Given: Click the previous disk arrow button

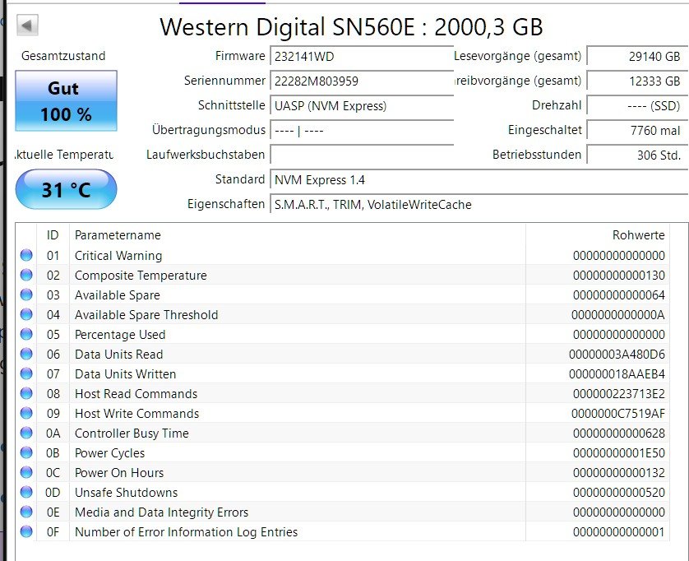Looking at the screenshot, I should (27, 25).
